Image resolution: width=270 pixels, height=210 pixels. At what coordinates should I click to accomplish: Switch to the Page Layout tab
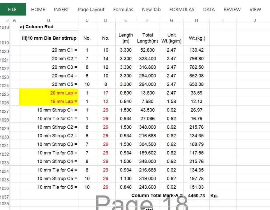(x=91, y=10)
